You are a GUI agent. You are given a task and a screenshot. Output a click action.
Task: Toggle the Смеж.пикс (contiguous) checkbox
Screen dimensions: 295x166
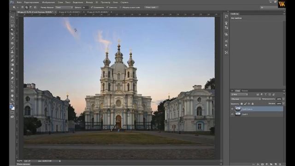(107, 7)
